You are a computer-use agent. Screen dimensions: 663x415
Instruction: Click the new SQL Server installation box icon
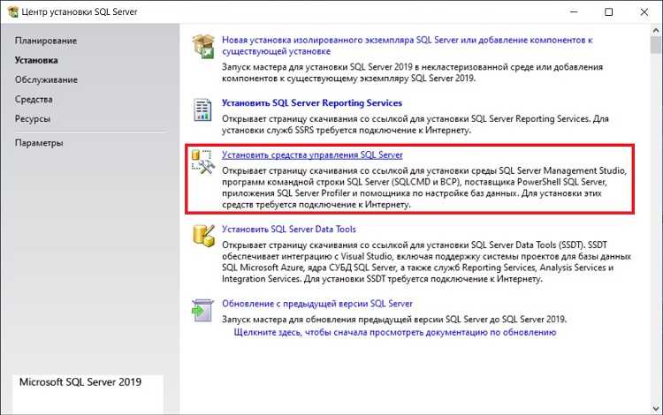pos(203,46)
